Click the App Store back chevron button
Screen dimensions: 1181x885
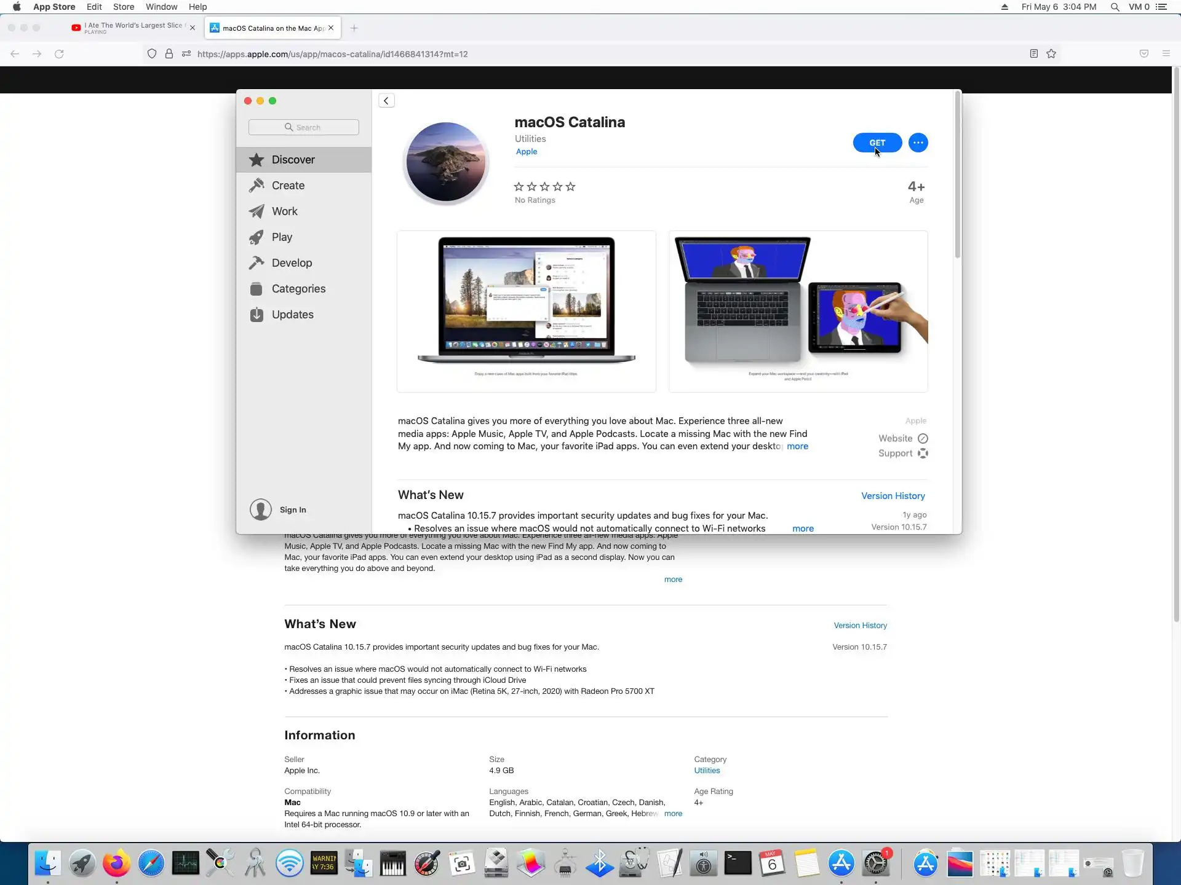click(386, 101)
